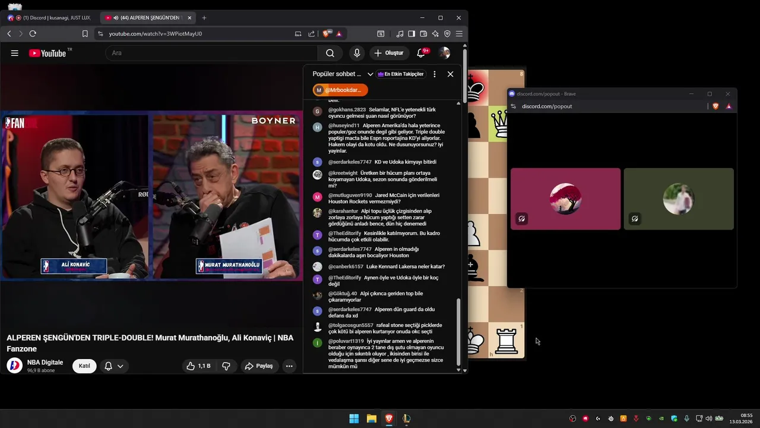The image size is (760, 428).
Task: Click the Paylaş share button
Action: tap(259, 366)
